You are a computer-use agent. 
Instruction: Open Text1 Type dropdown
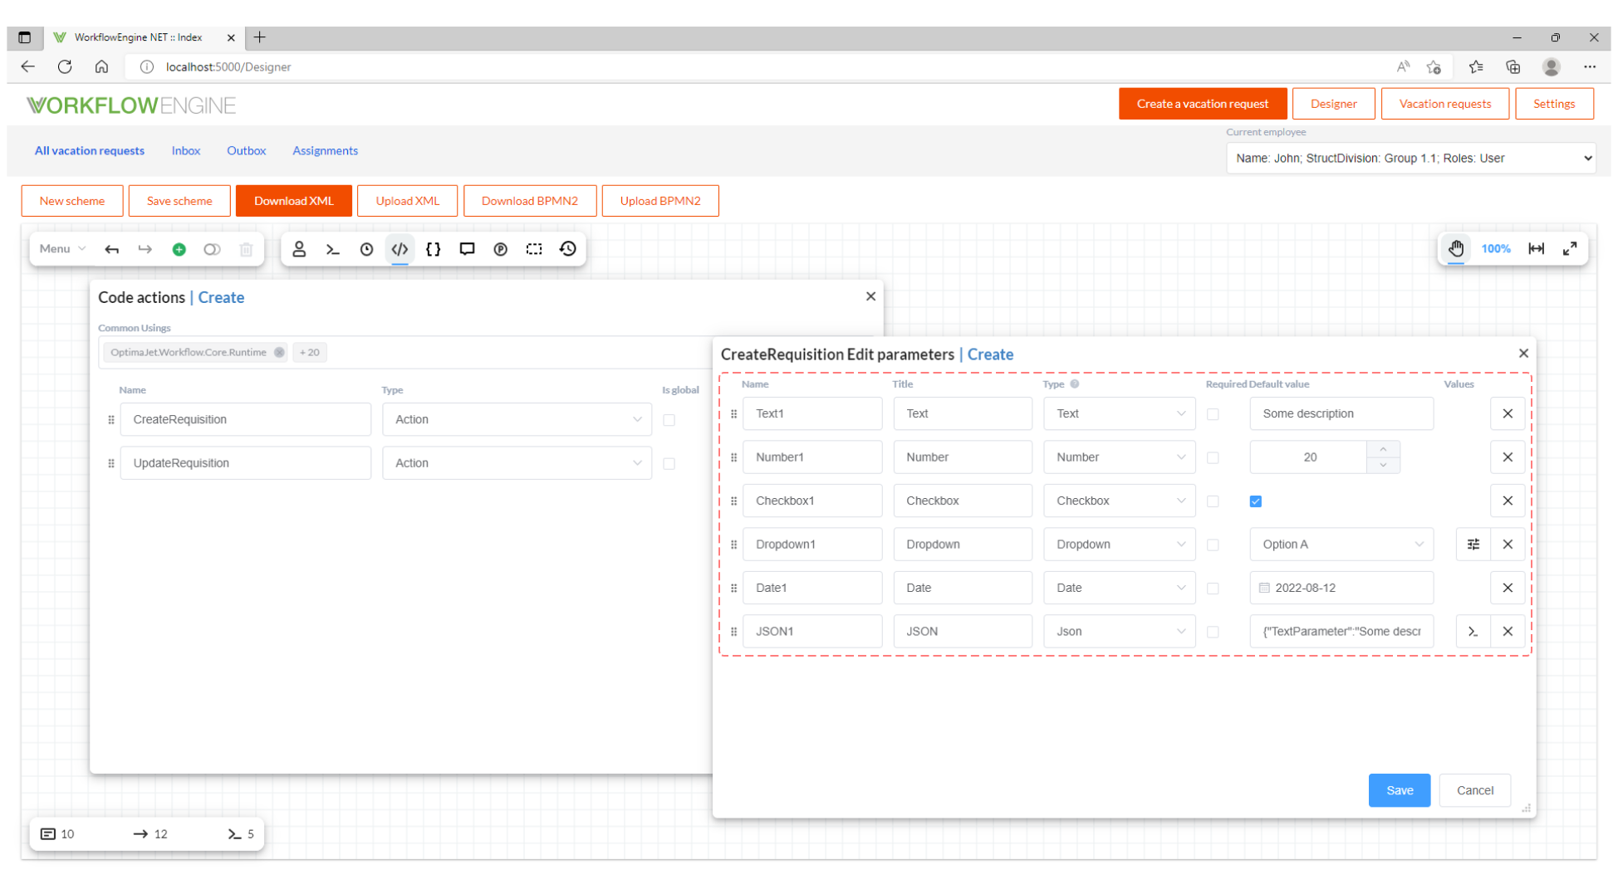pyautogui.click(x=1119, y=413)
